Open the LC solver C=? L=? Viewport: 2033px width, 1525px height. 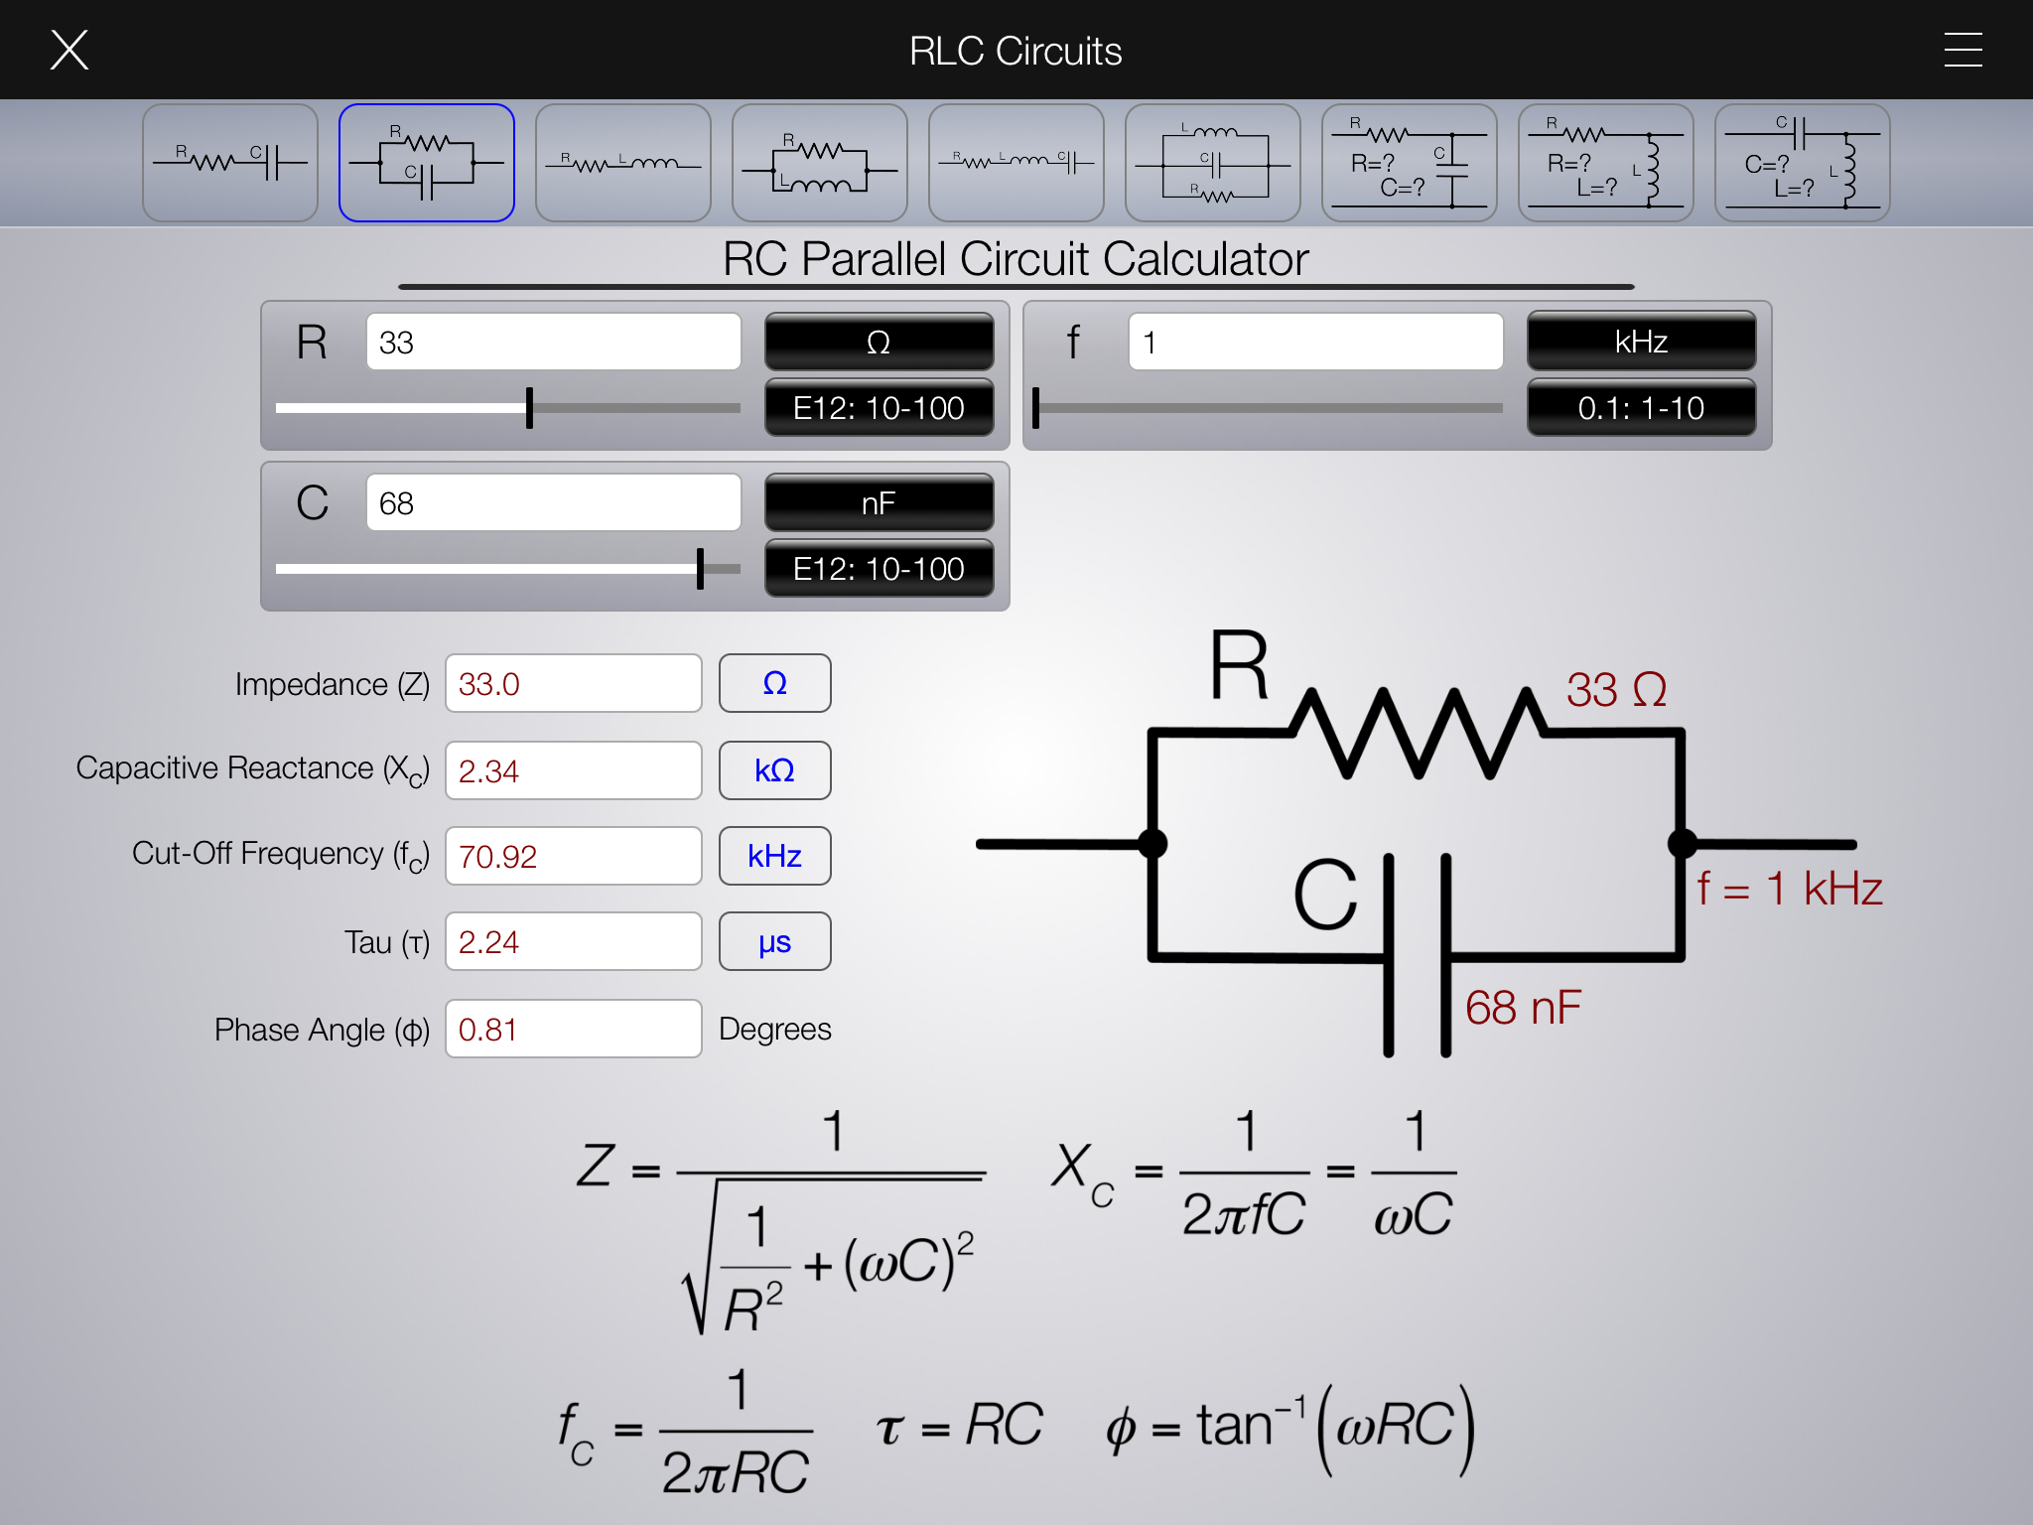(1802, 163)
